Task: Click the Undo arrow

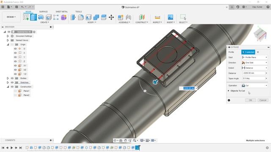Action: pyautogui.click(x=22, y=7)
